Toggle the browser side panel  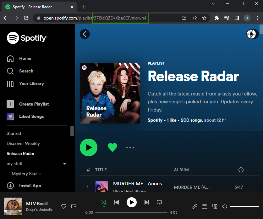(237, 18)
